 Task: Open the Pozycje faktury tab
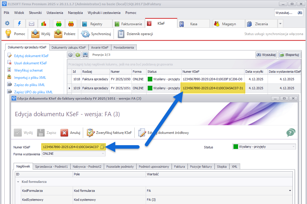coord(201,166)
